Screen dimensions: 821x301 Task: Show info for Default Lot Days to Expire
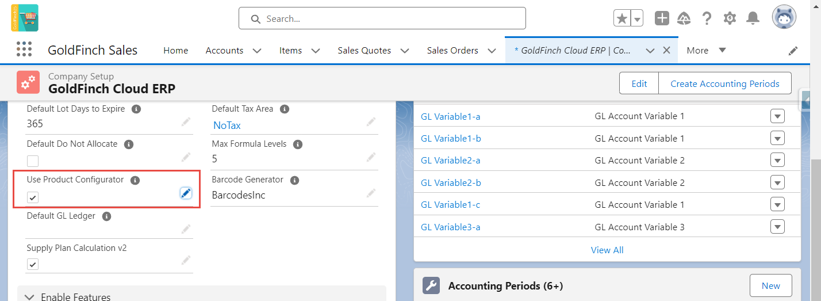[x=136, y=109]
